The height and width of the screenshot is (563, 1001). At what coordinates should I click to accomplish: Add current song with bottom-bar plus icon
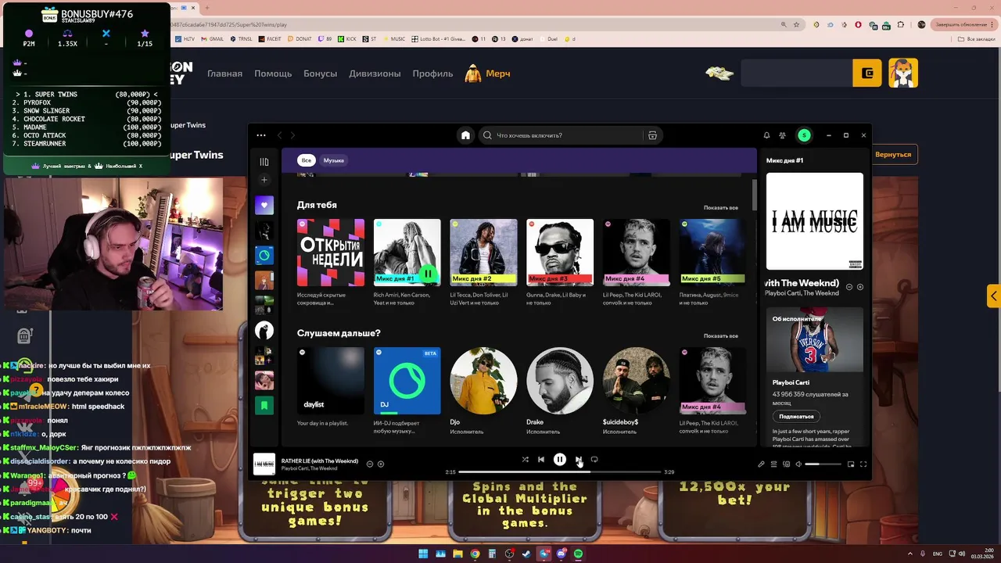pyautogui.click(x=381, y=464)
